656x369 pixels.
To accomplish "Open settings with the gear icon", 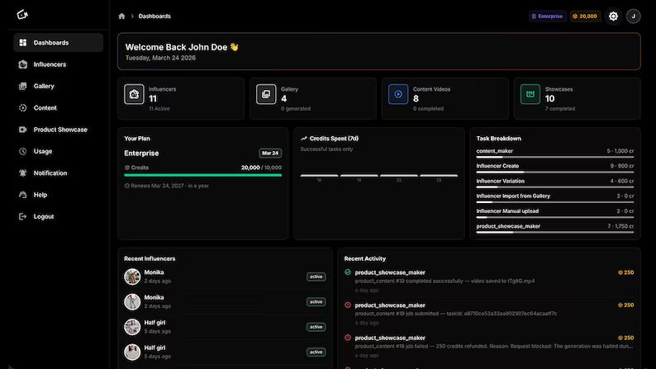I will [x=613, y=17].
